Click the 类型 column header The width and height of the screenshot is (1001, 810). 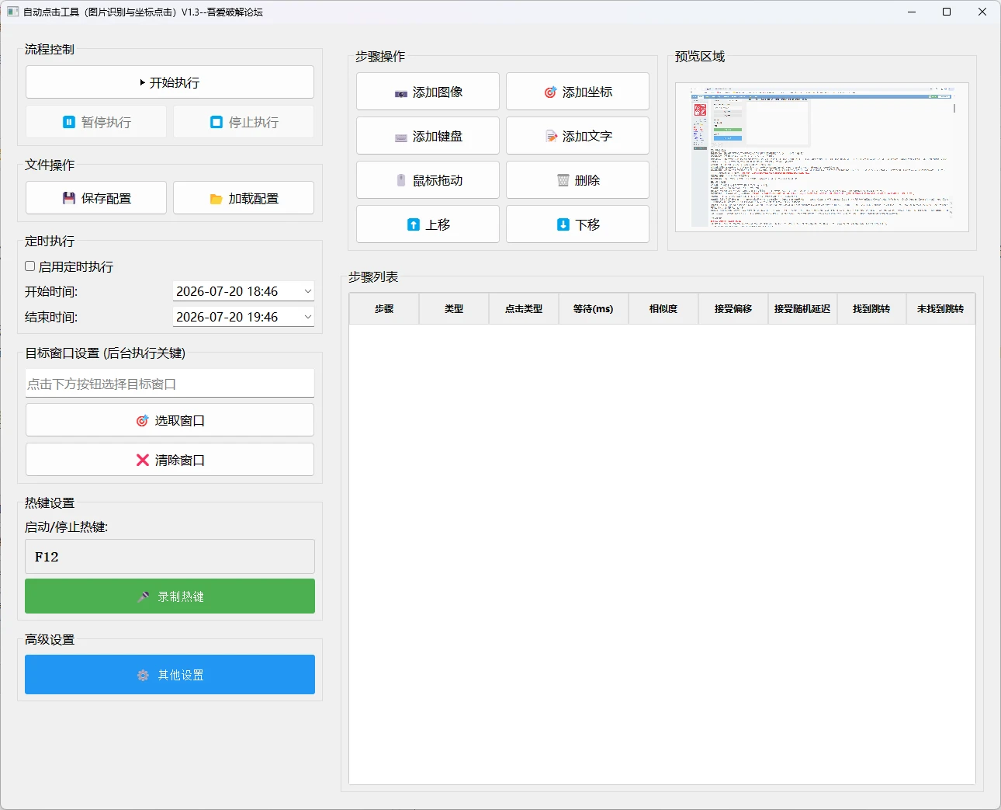pyautogui.click(x=454, y=308)
